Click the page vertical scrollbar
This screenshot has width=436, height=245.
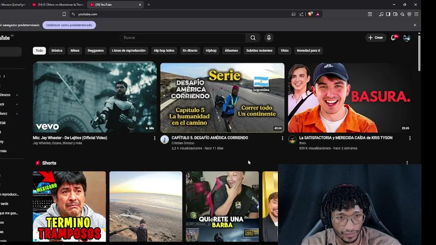(x=419, y=53)
